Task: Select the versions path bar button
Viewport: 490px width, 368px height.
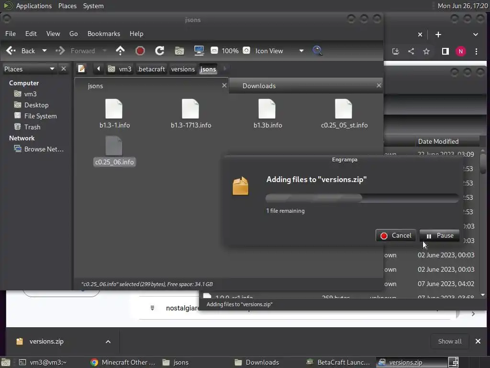Action: 183,69
